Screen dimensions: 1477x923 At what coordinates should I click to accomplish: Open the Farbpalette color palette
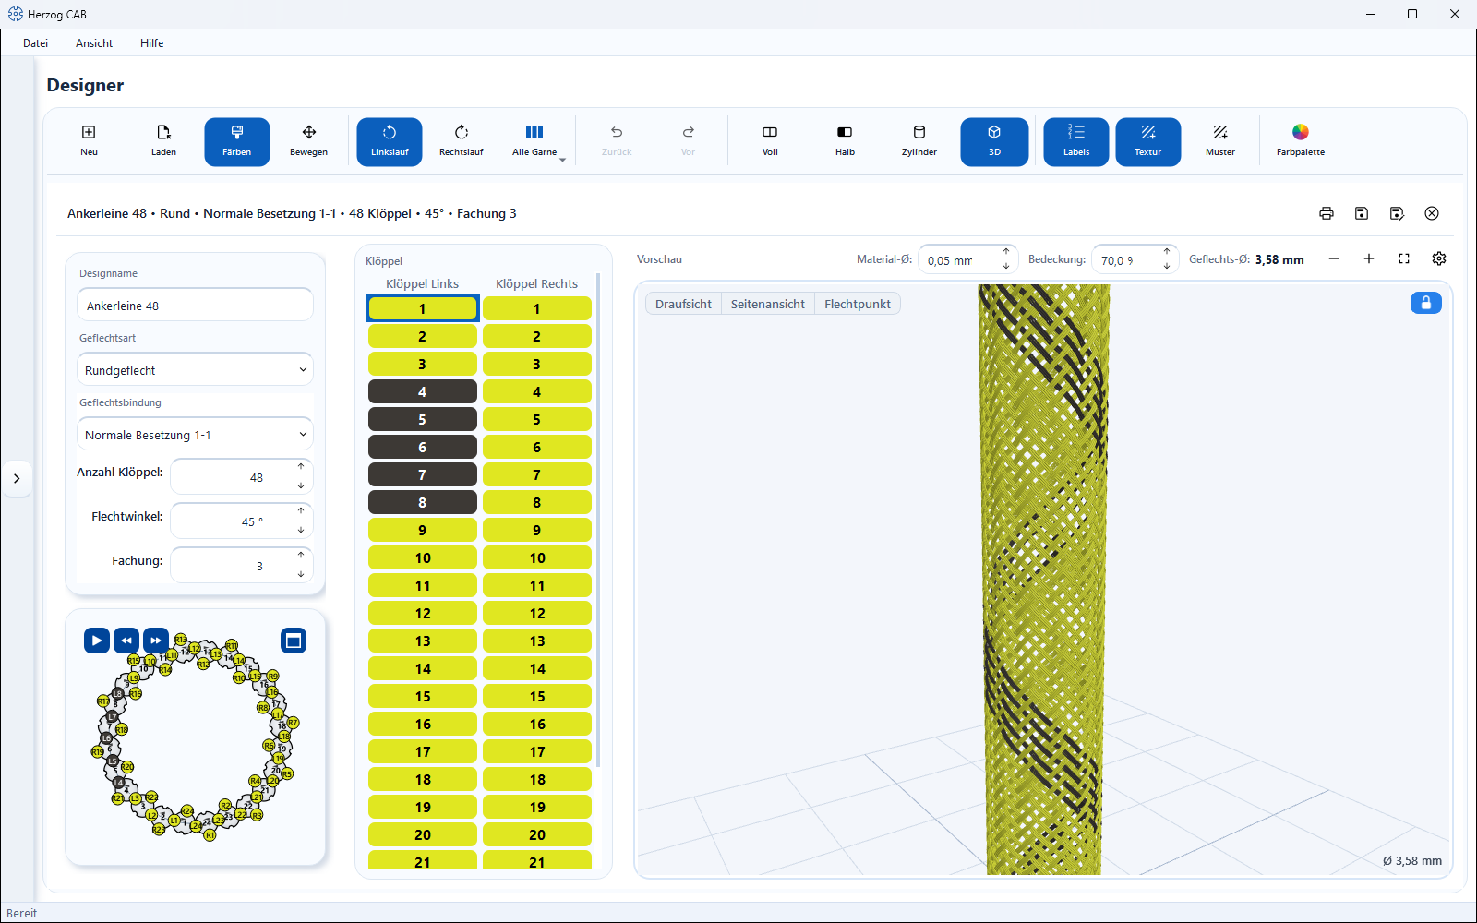pos(1300,141)
